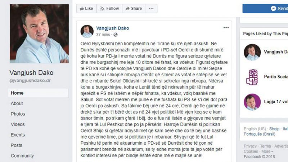Open the Photos section

18,114
